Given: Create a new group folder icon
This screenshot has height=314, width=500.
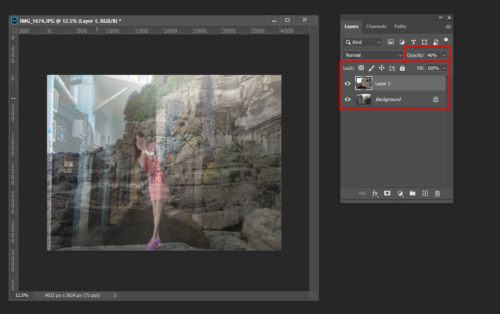Looking at the screenshot, I should pos(412,193).
